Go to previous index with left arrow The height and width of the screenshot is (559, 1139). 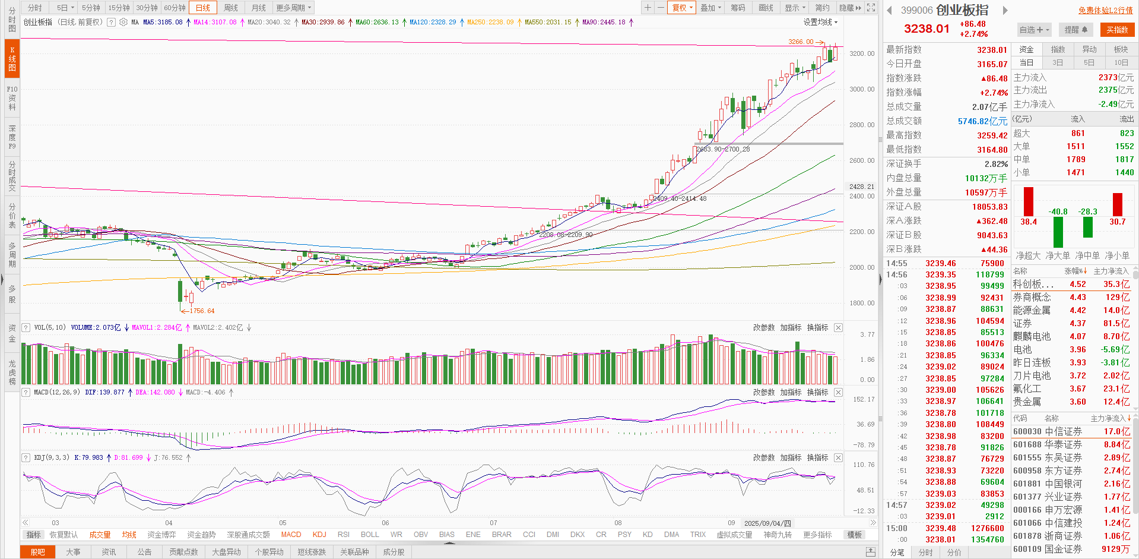tap(889, 10)
